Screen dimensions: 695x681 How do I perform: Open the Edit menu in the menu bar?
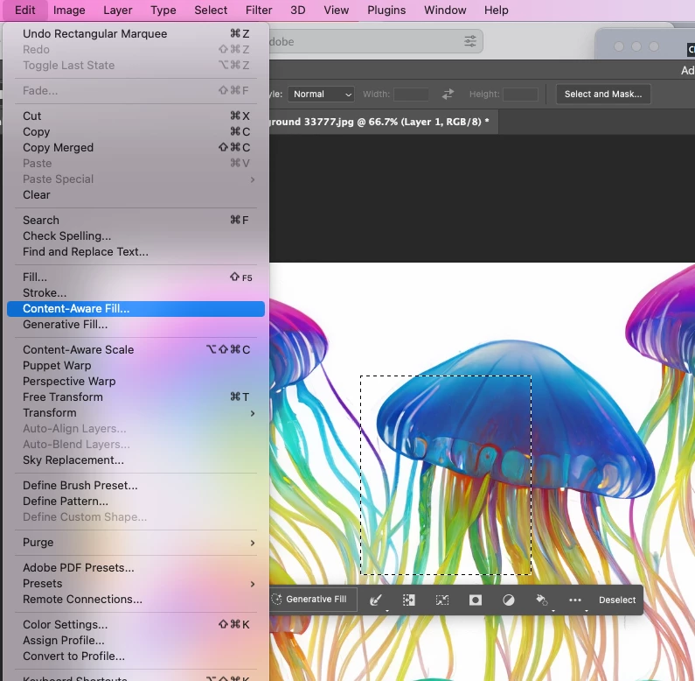tap(24, 10)
